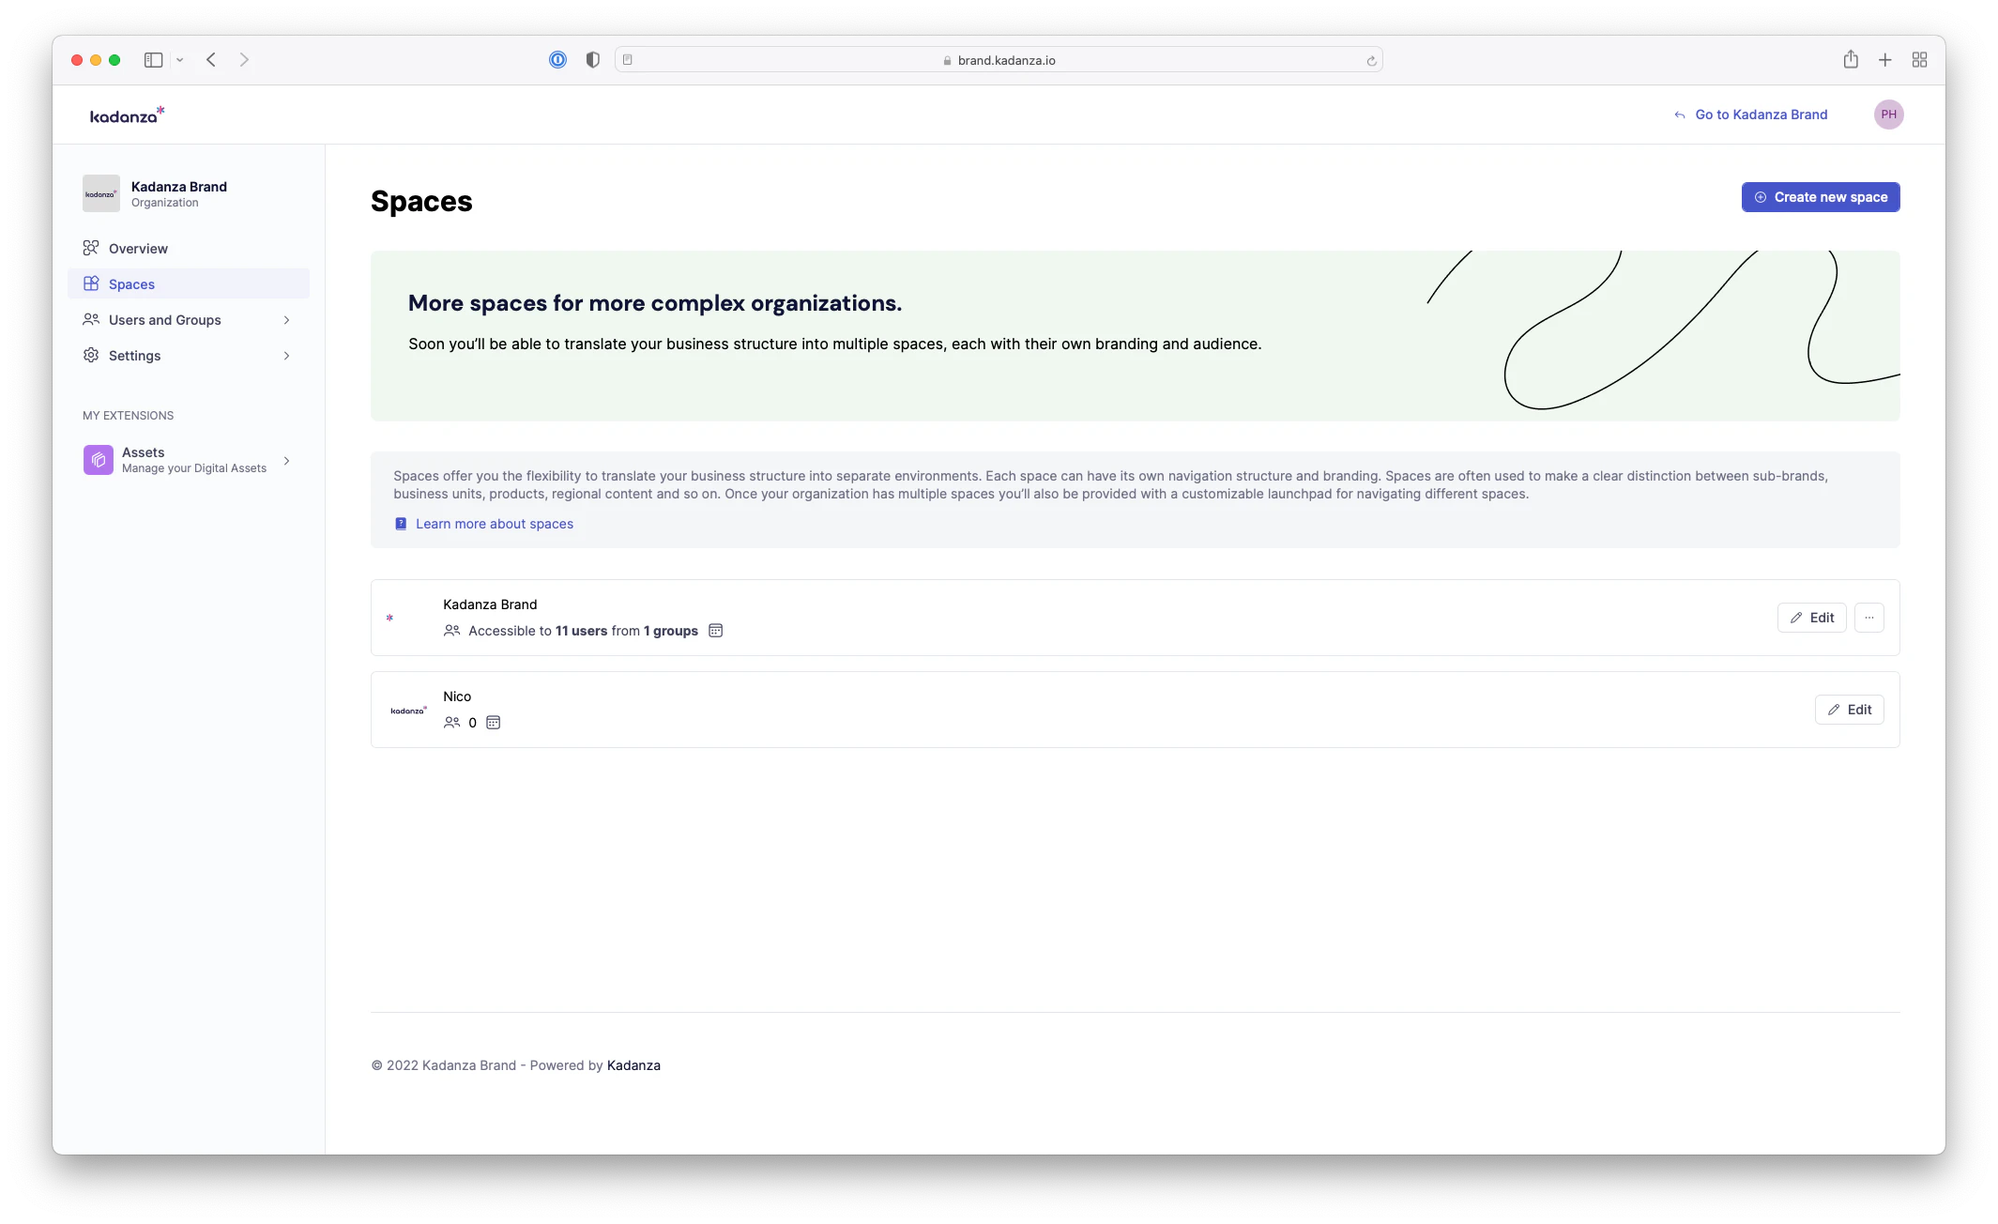The image size is (1998, 1224).
Task: Click the Overview icon in the sidebar
Action: point(91,248)
